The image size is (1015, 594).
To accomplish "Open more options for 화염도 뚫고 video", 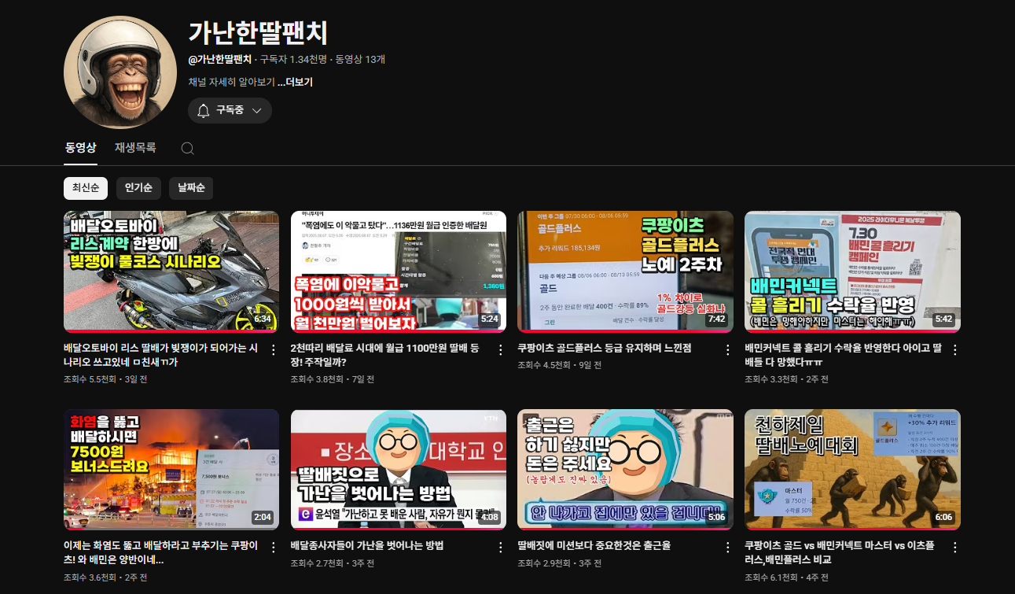I will (x=274, y=548).
